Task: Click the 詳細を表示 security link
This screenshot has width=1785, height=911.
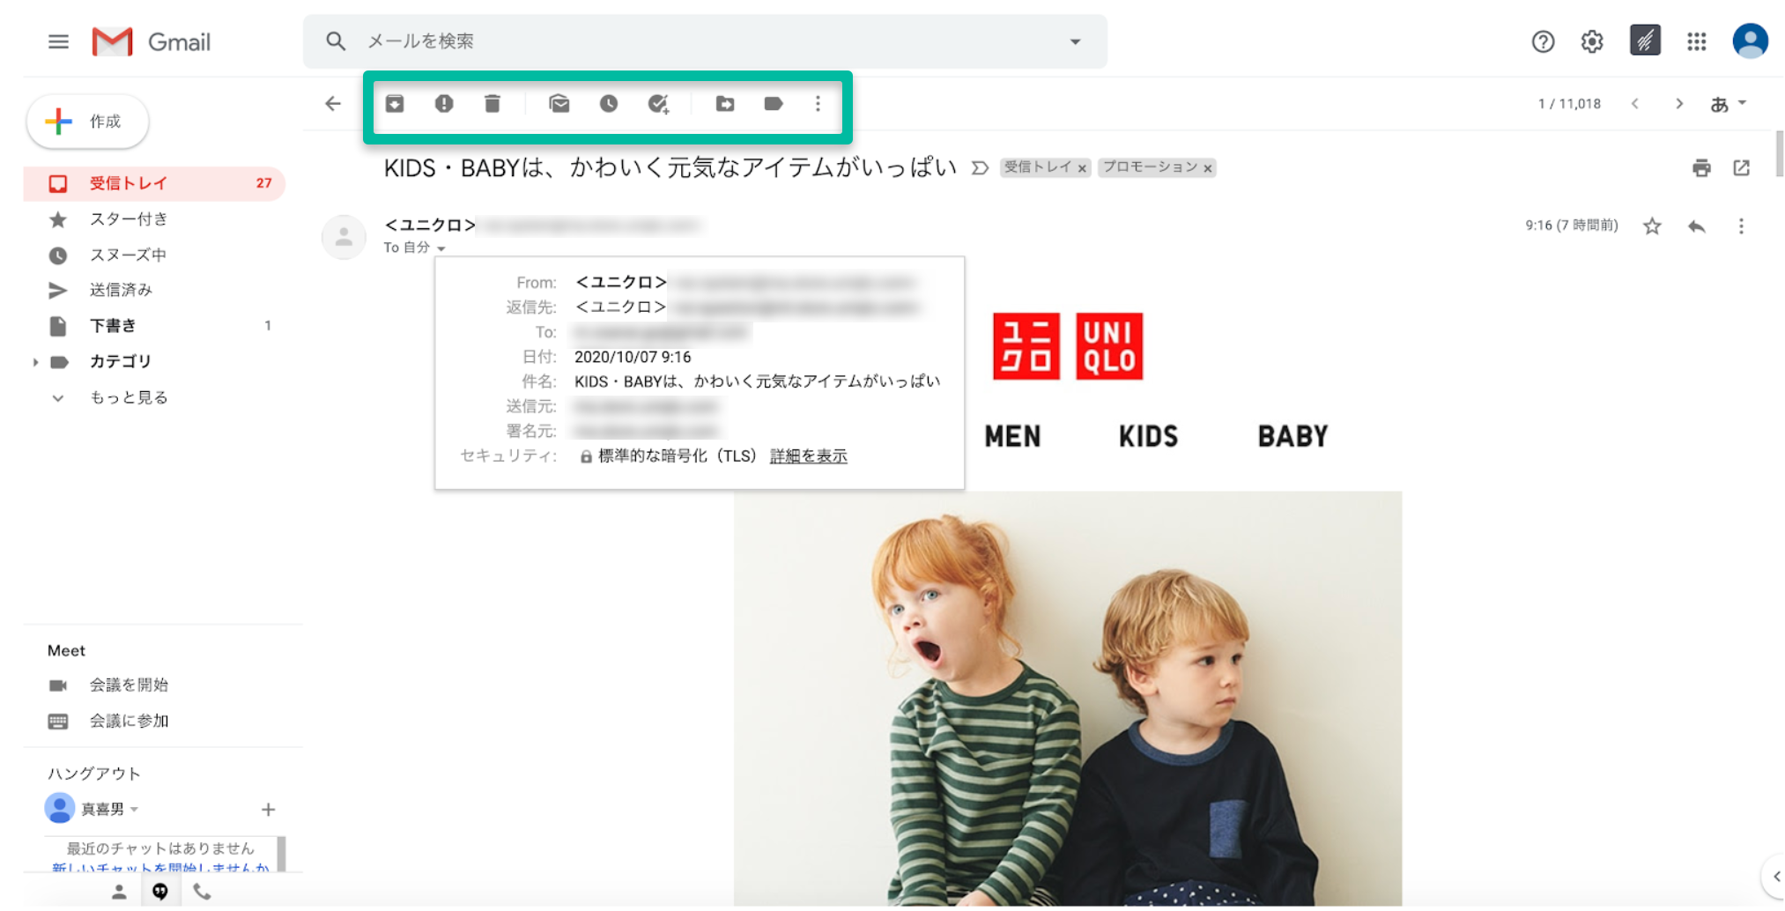Action: pos(808,456)
